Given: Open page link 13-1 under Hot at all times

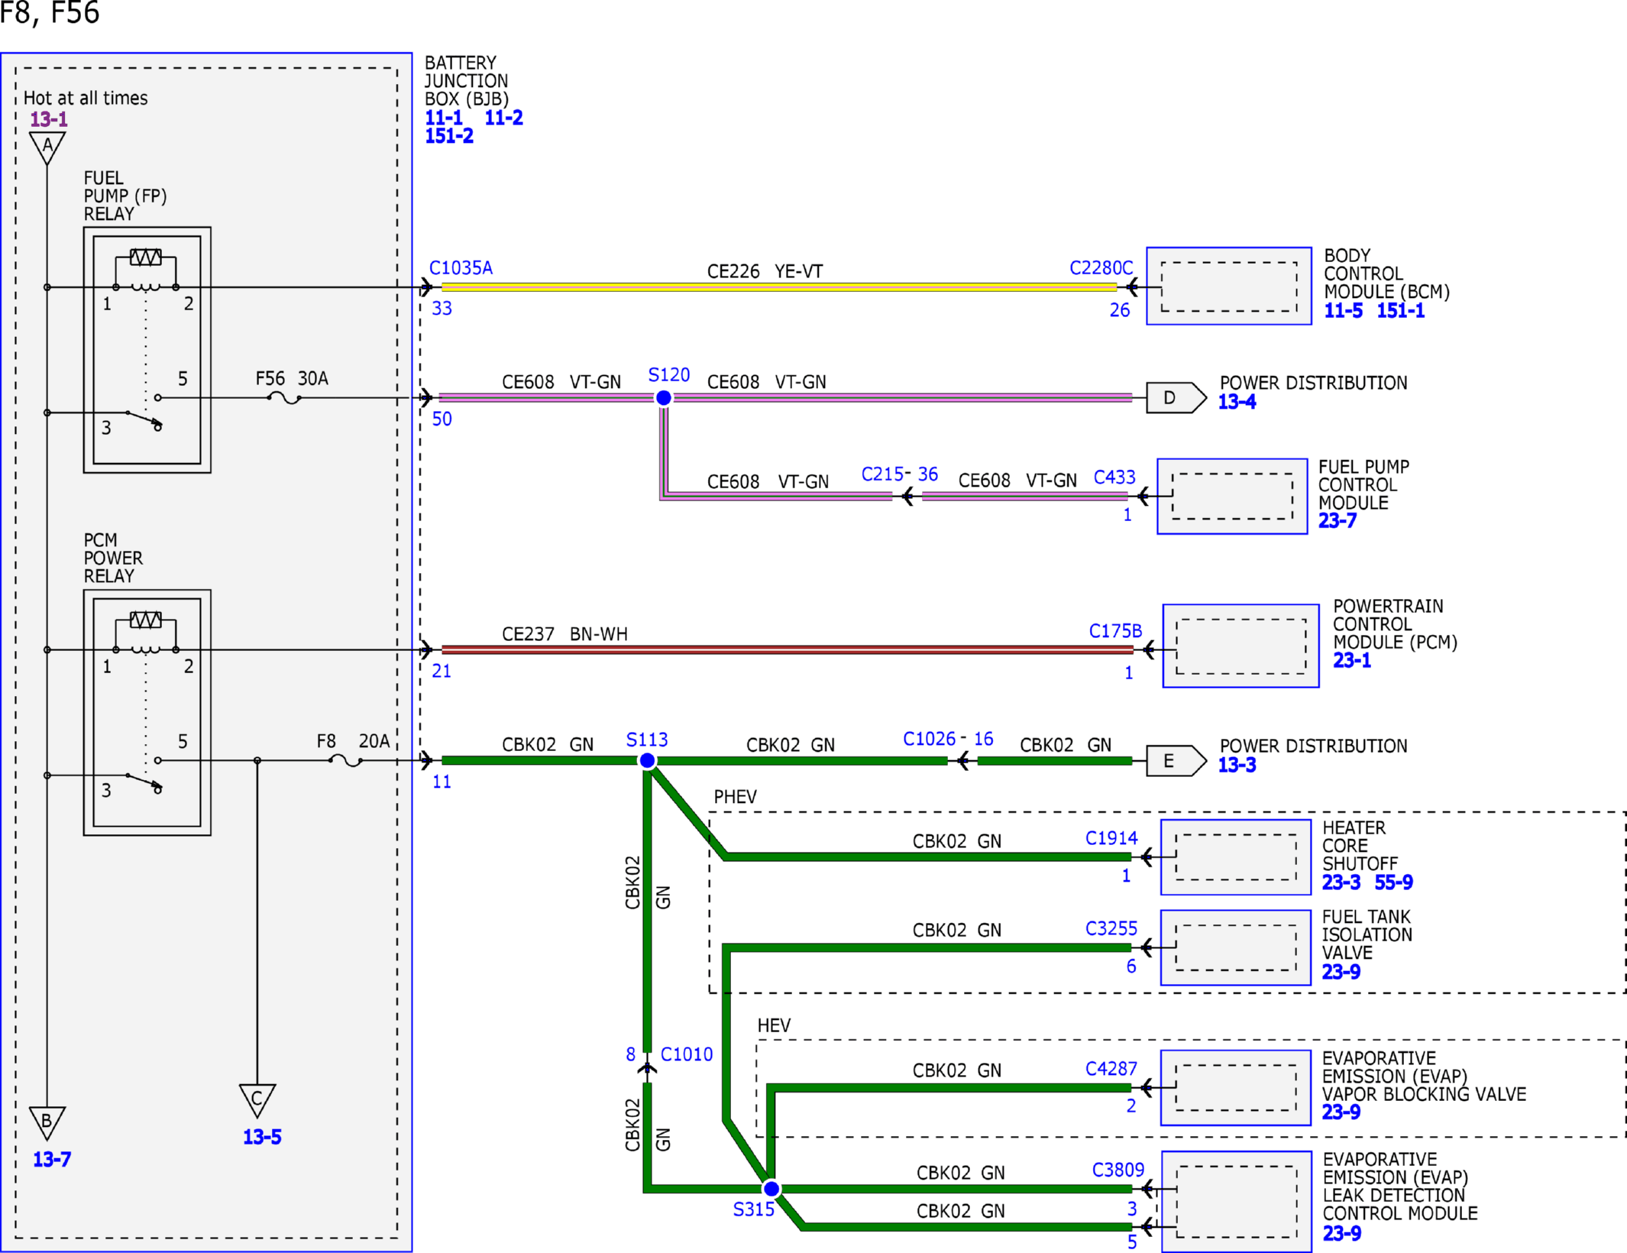Looking at the screenshot, I should point(49,119).
